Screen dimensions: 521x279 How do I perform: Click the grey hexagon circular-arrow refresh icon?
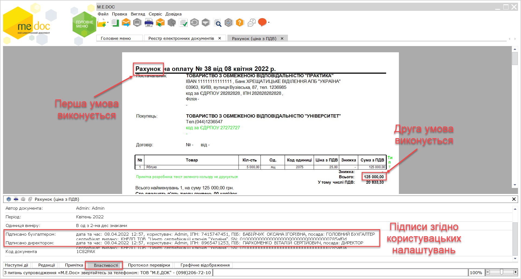coord(195,23)
